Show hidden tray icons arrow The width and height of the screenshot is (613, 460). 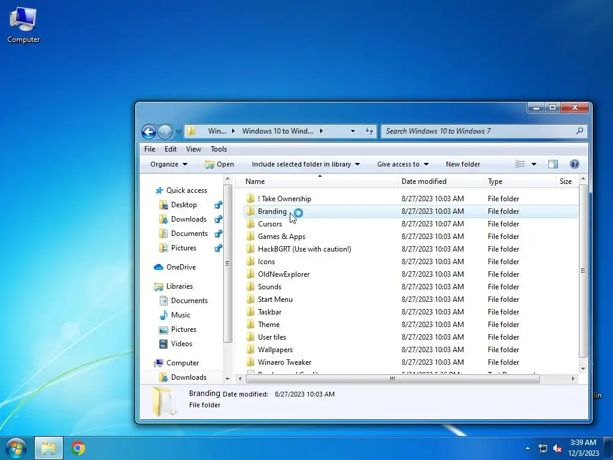pos(528,448)
